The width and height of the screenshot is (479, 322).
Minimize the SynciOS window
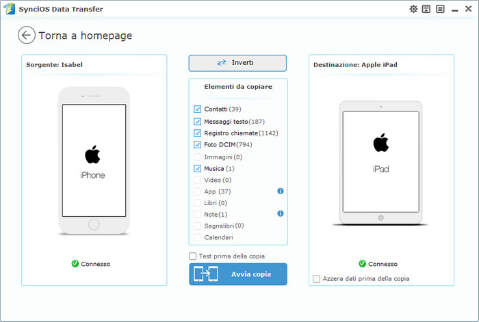[455, 10]
